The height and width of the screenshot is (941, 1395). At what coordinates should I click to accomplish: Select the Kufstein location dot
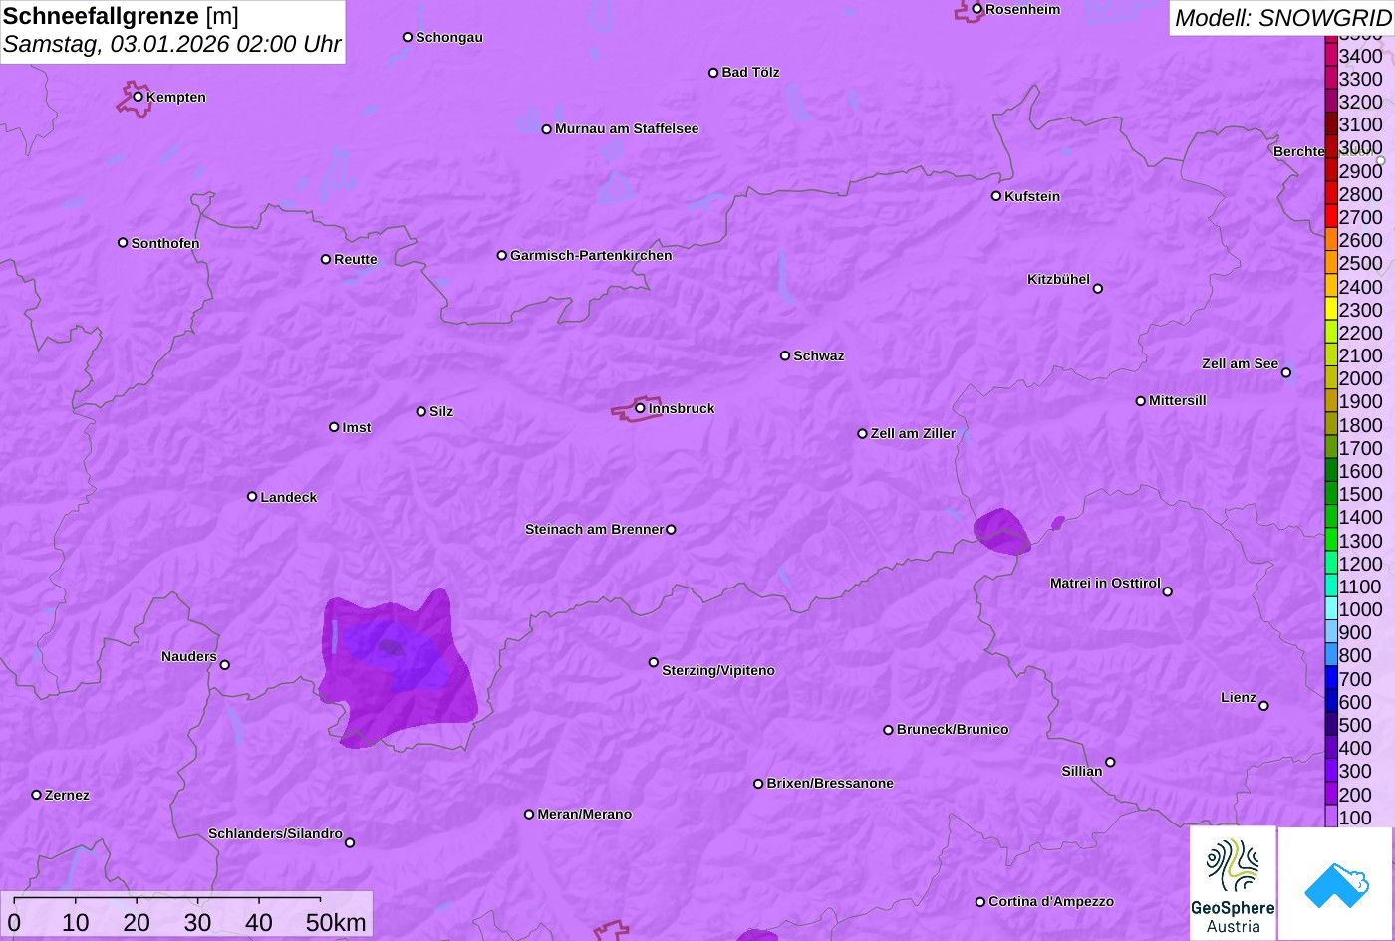click(x=996, y=196)
